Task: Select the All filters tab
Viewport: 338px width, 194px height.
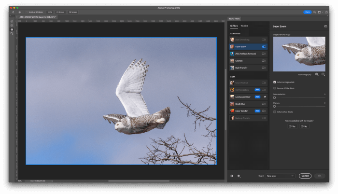Action: click(x=234, y=26)
